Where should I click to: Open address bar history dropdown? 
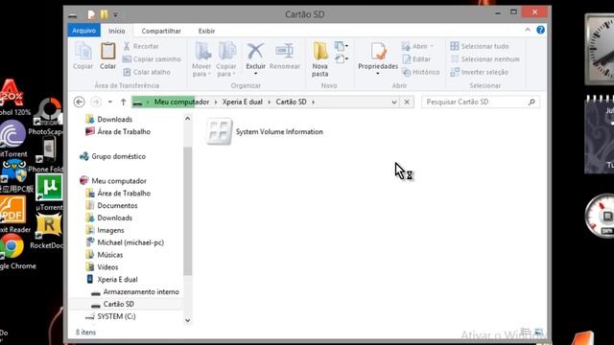[x=394, y=103]
